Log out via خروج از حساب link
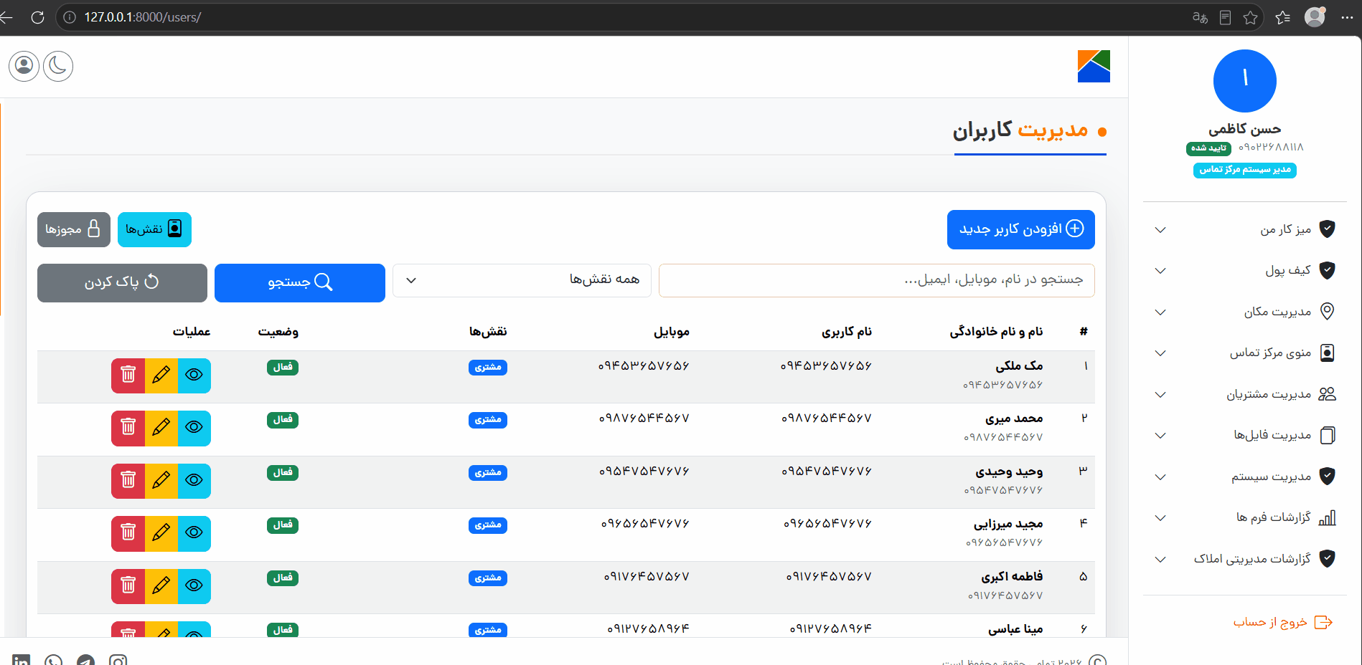 pyautogui.click(x=1283, y=622)
